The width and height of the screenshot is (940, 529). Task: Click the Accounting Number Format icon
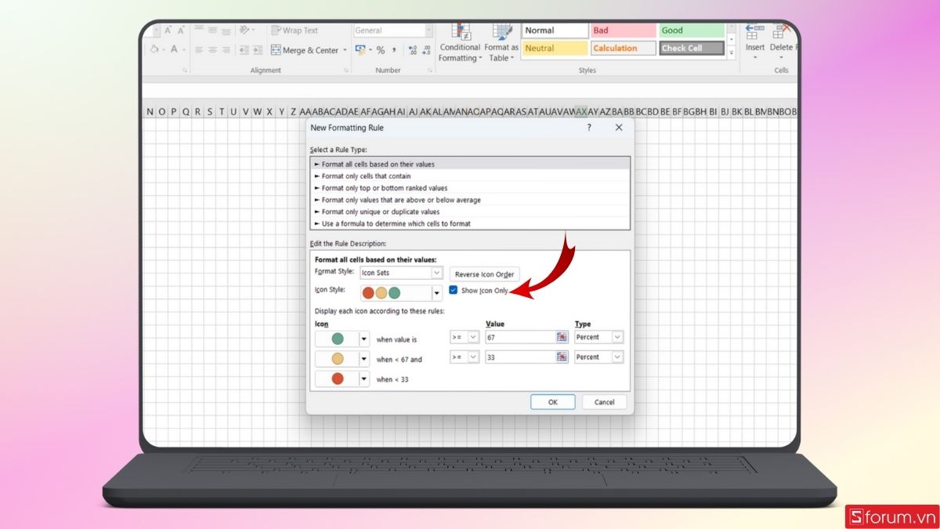pyautogui.click(x=360, y=49)
